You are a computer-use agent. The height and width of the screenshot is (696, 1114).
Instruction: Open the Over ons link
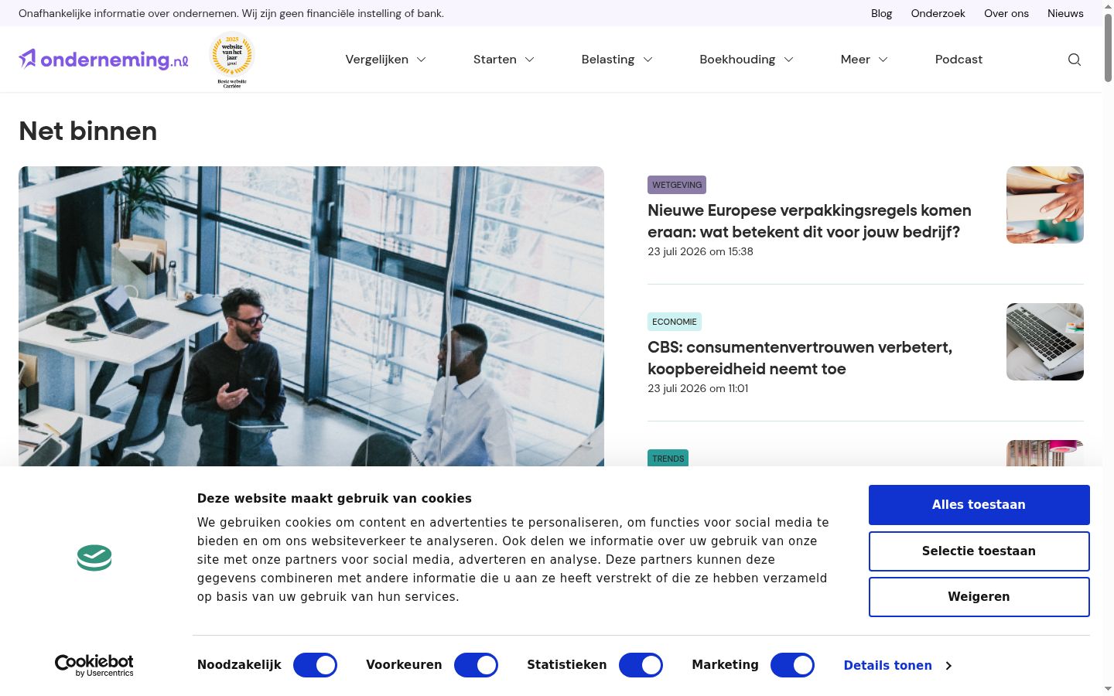1006,13
